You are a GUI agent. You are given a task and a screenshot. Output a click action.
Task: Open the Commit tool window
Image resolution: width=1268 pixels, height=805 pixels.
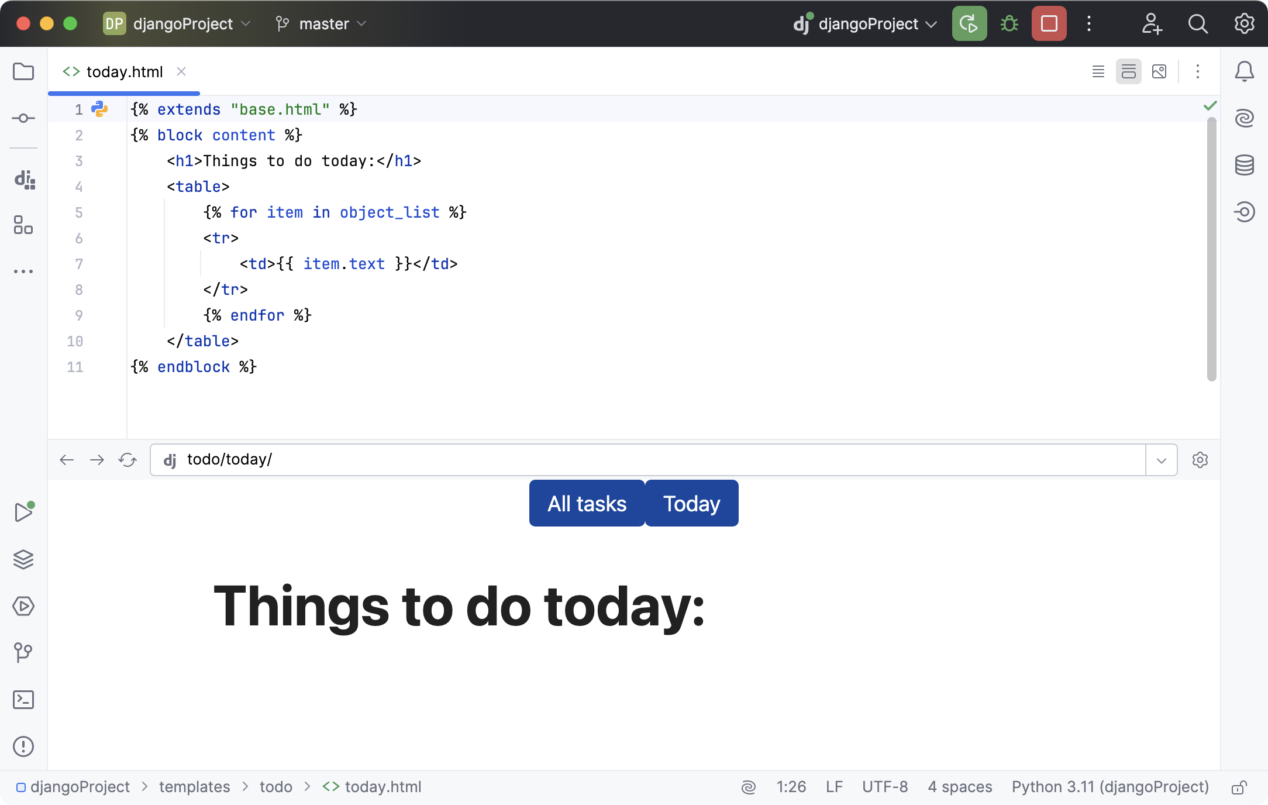point(23,118)
